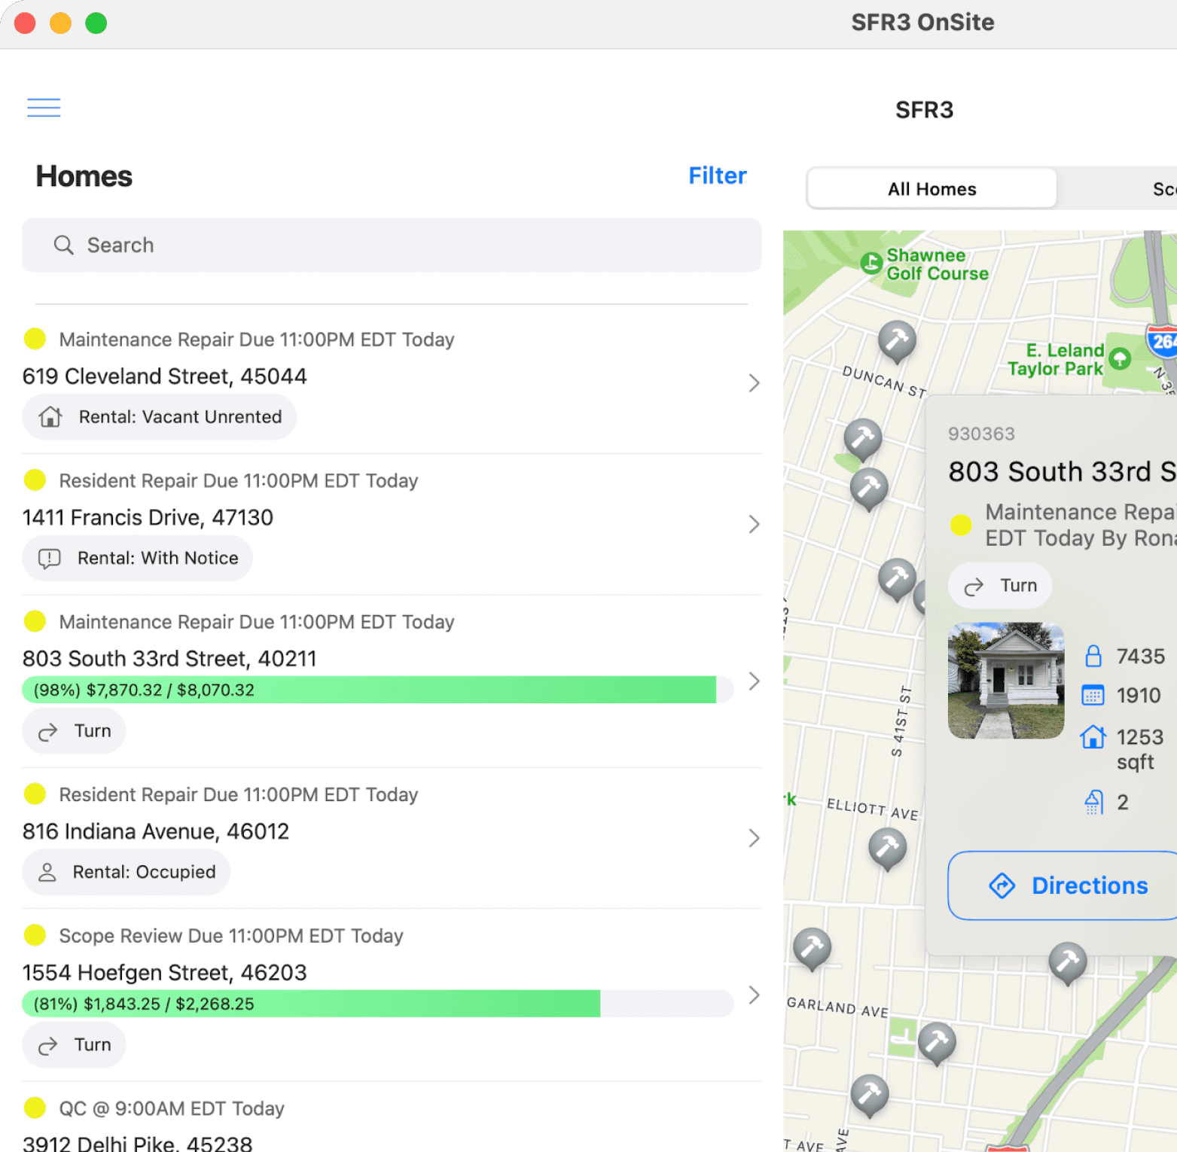Open the house photo thumbnail
The image size is (1177, 1152).
[x=1006, y=681]
